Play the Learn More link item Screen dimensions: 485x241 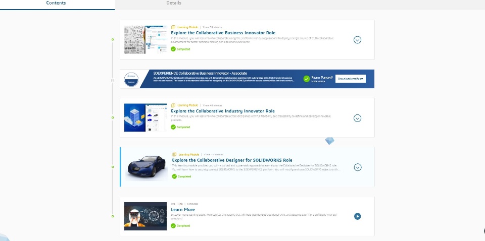tap(357, 216)
